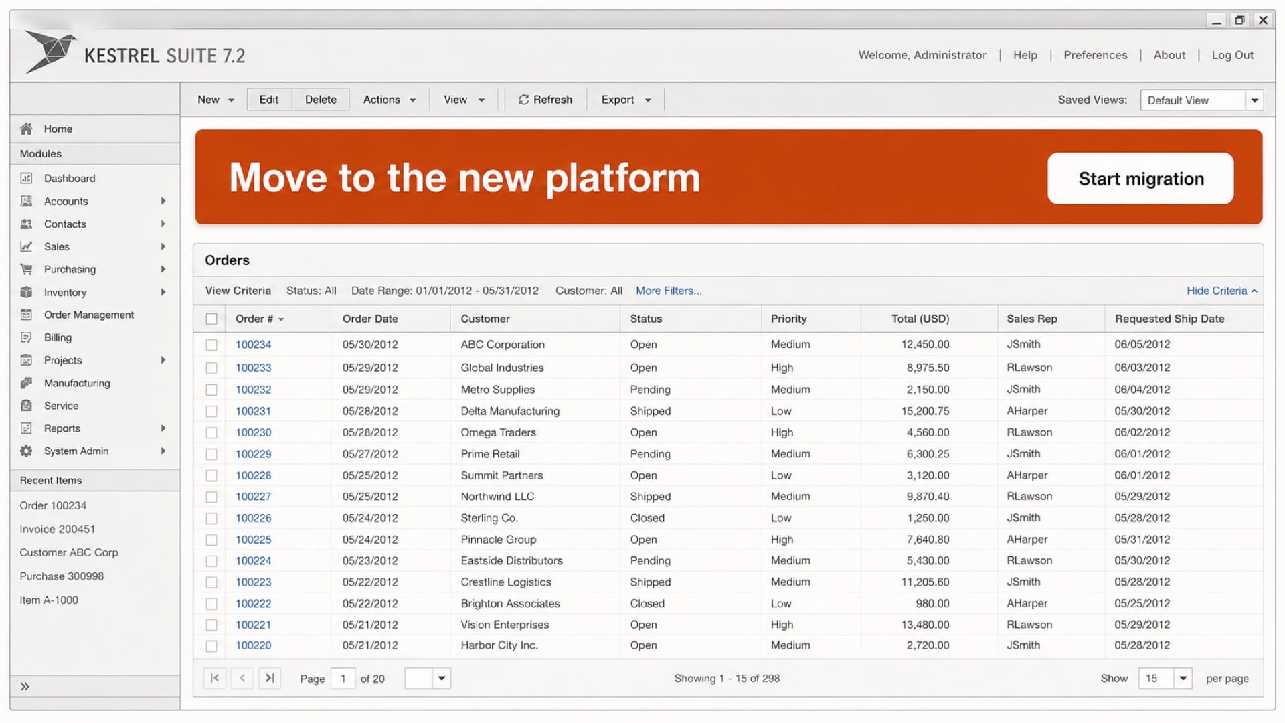Image resolution: width=1285 pixels, height=723 pixels.
Task: Check the box for order 100233
Action: point(211,368)
